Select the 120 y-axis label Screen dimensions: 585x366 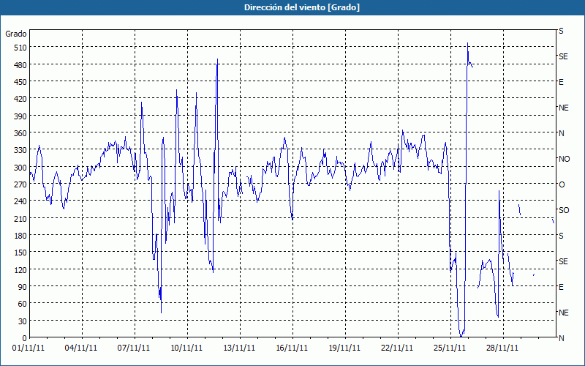(20, 269)
